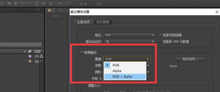220x92 pixels.
Task: Select the Roto Brush tool
Action: point(52,4)
